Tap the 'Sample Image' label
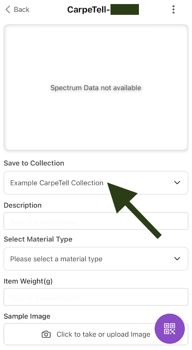This screenshot has width=192, height=350. click(27, 316)
